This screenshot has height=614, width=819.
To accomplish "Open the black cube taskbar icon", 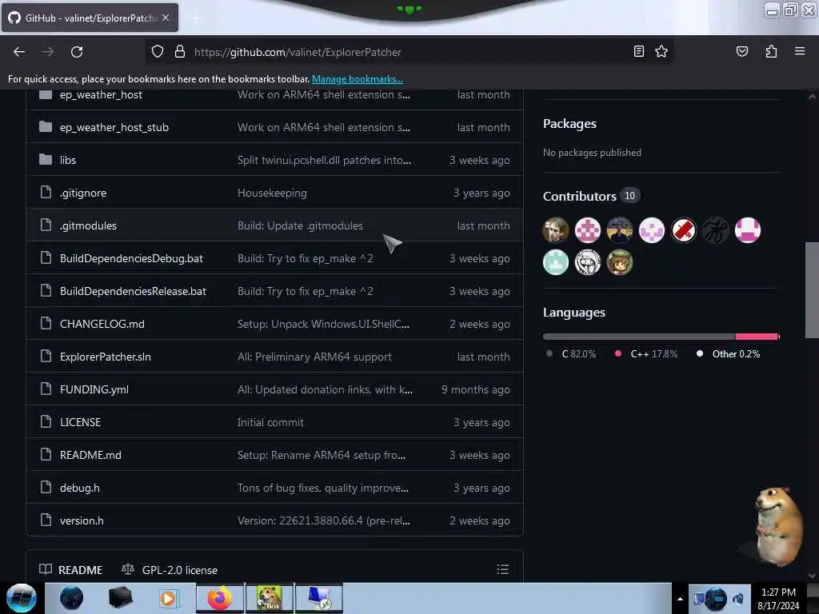I will [120, 598].
